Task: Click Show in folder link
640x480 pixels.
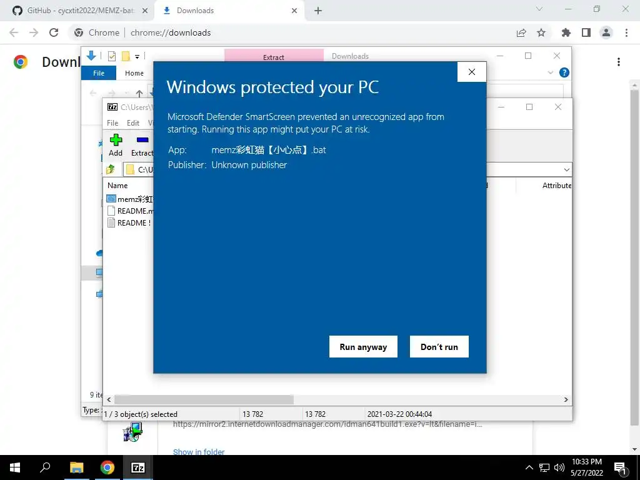Action: coord(199,452)
